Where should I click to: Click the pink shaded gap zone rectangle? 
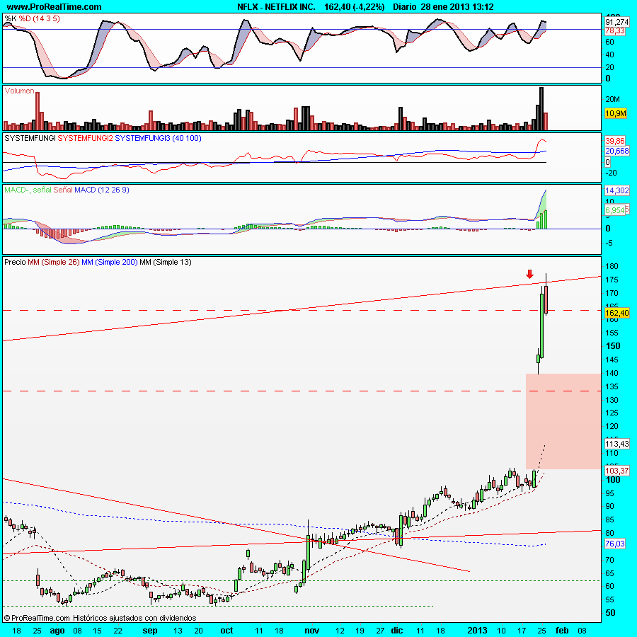click(x=563, y=421)
